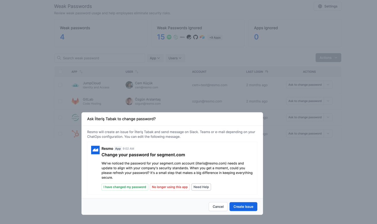Click Ask to change password for GitLab
This screenshot has width=377, height=224.
coord(305,101)
